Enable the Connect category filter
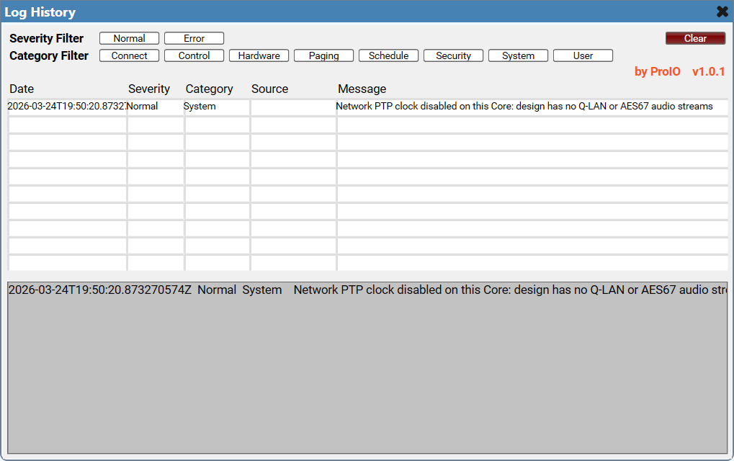 (129, 55)
